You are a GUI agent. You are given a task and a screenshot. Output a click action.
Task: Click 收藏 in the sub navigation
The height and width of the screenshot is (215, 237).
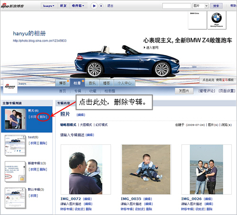tap(93, 91)
